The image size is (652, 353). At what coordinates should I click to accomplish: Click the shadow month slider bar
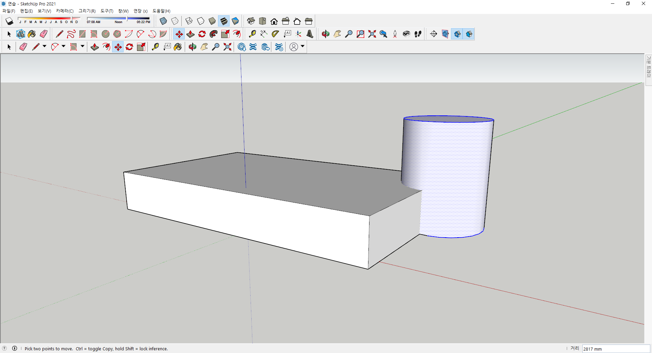pyautogui.click(x=49, y=18)
